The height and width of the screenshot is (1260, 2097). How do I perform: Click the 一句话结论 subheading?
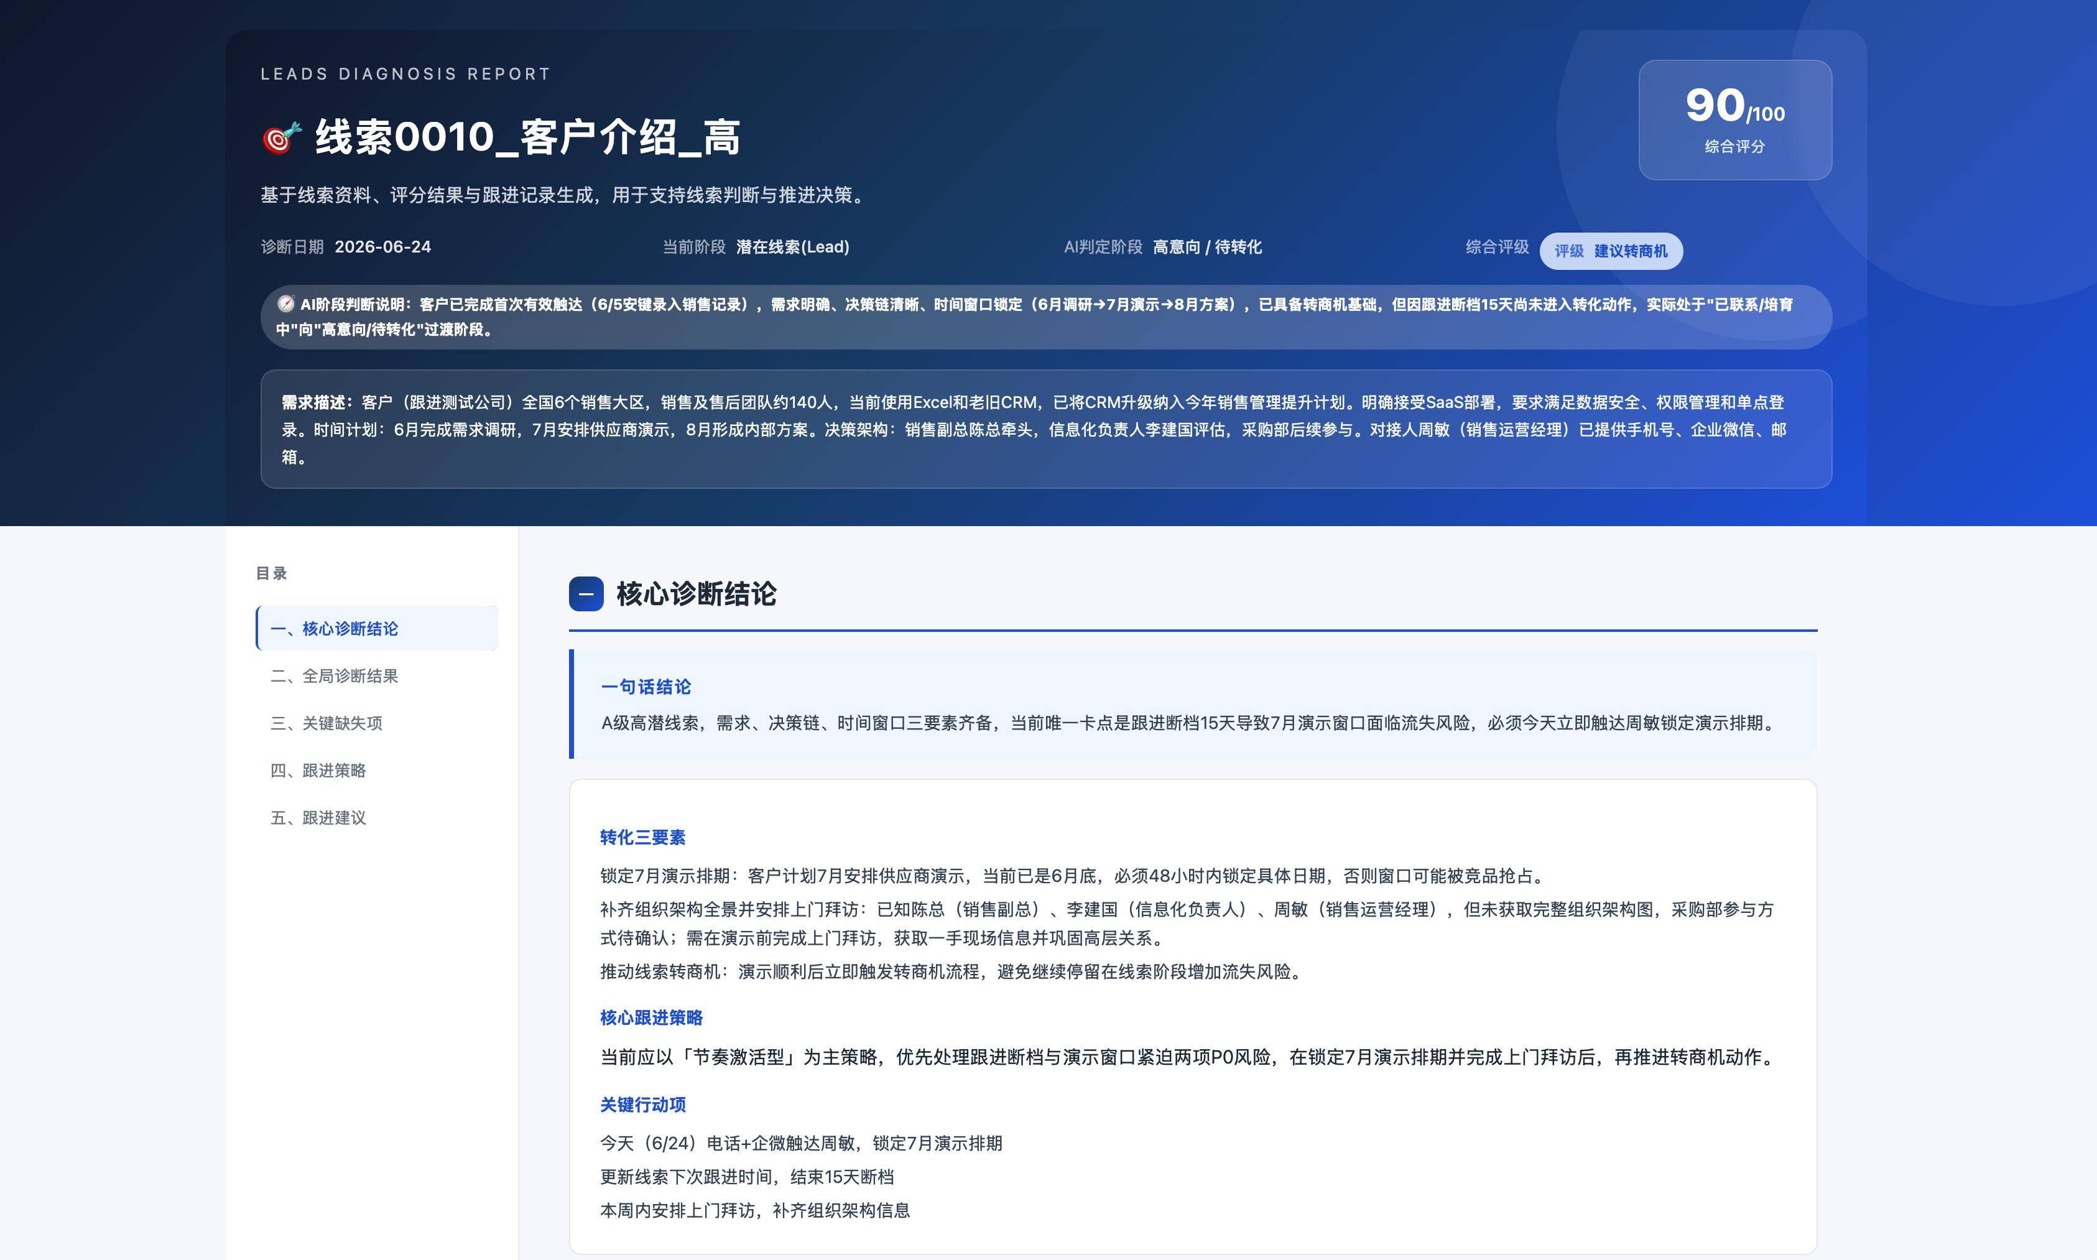click(x=646, y=687)
